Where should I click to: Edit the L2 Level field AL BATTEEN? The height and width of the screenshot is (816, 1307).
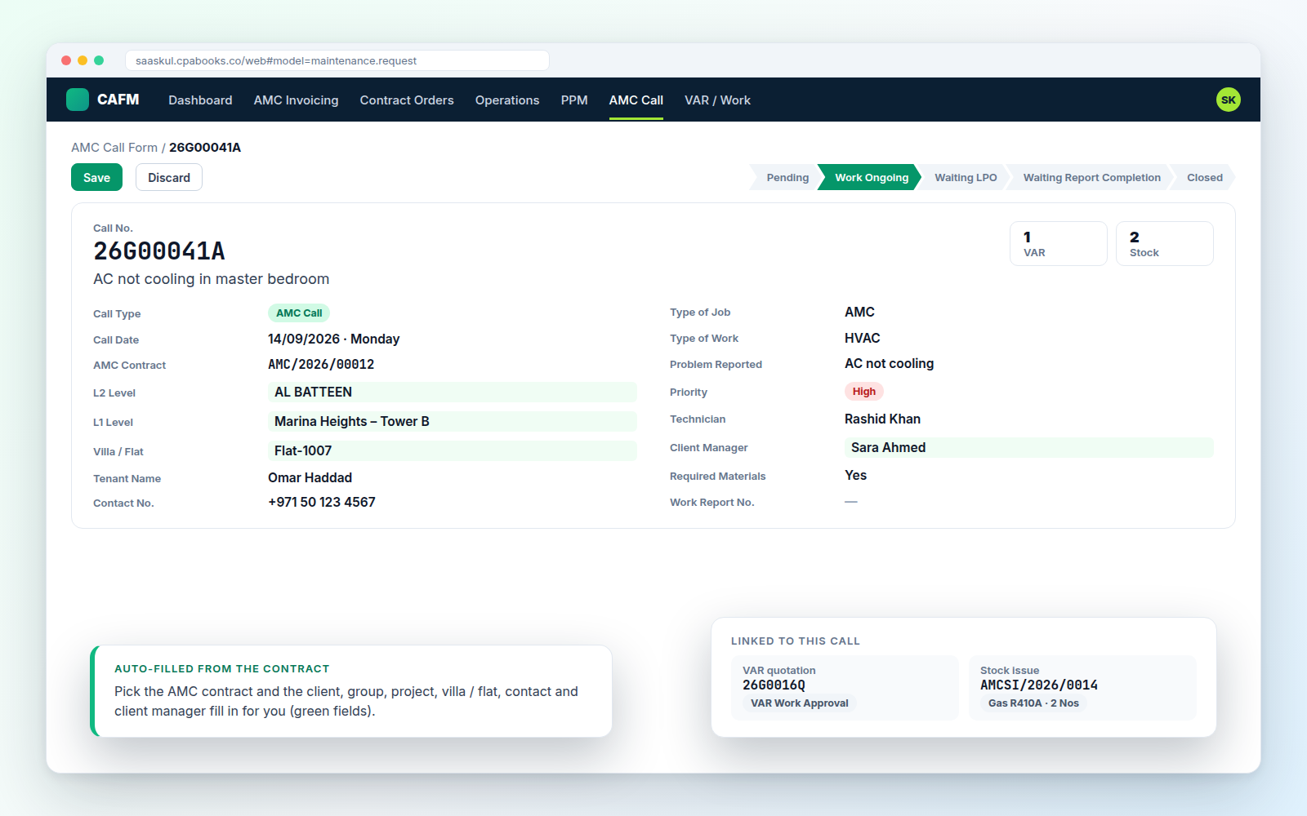point(453,392)
